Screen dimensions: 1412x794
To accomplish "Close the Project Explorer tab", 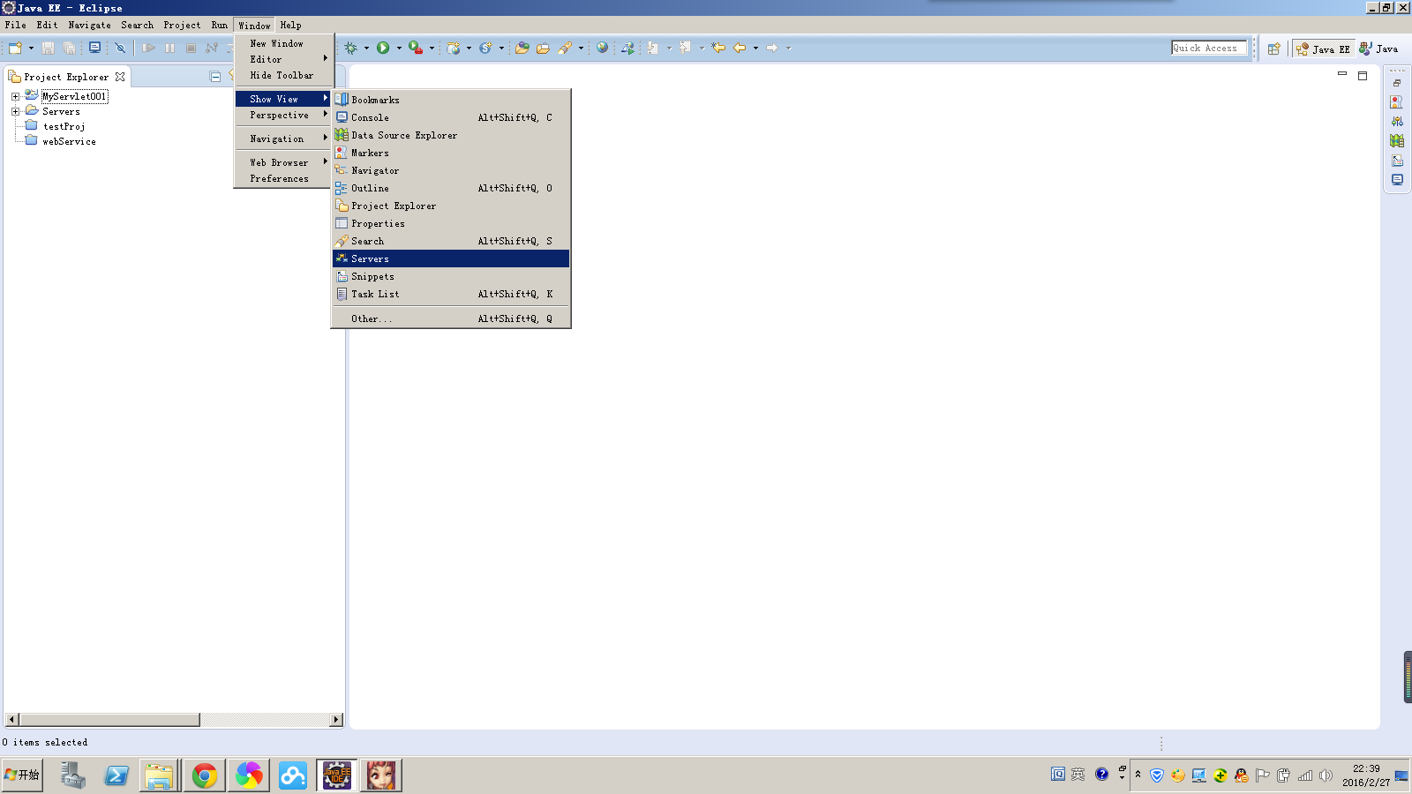I will pyautogui.click(x=120, y=77).
